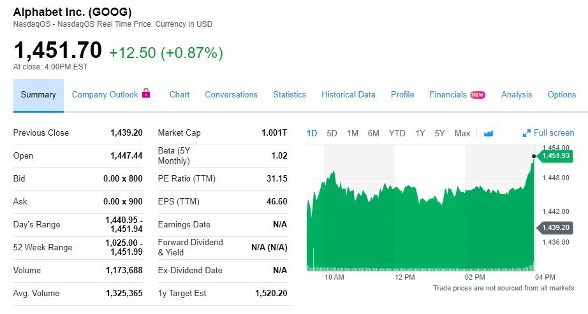Switch chart to 6M range
The width and height of the screenshot is (588, 314).
[x=374, y=133]
